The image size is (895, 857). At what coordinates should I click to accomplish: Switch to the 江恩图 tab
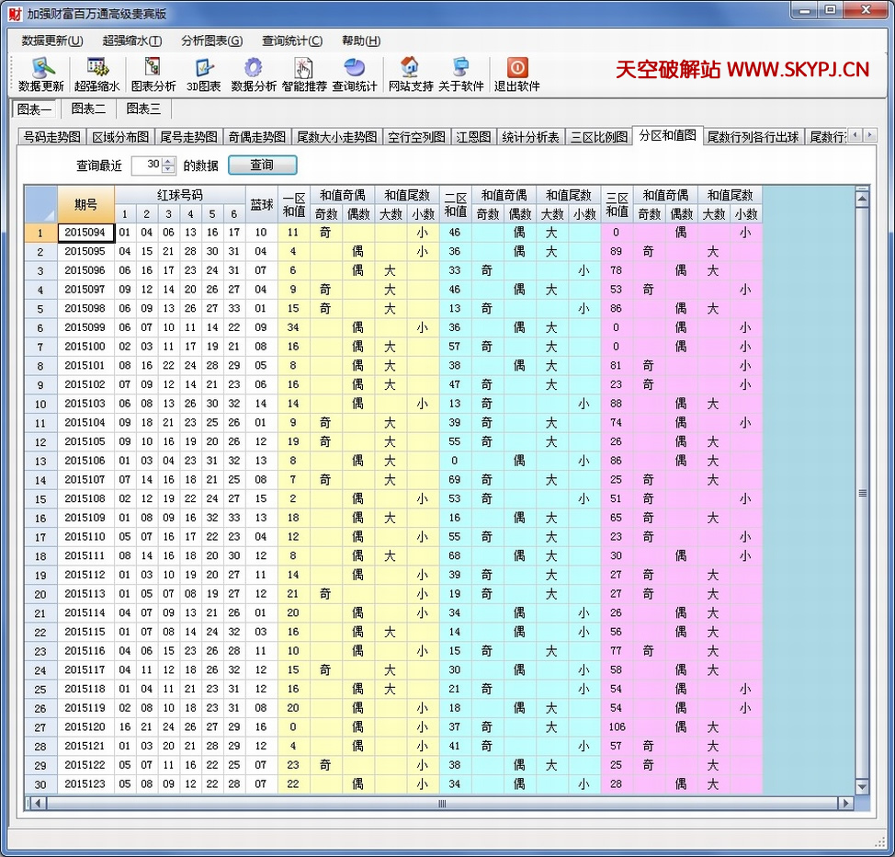[x=474, y=136]
